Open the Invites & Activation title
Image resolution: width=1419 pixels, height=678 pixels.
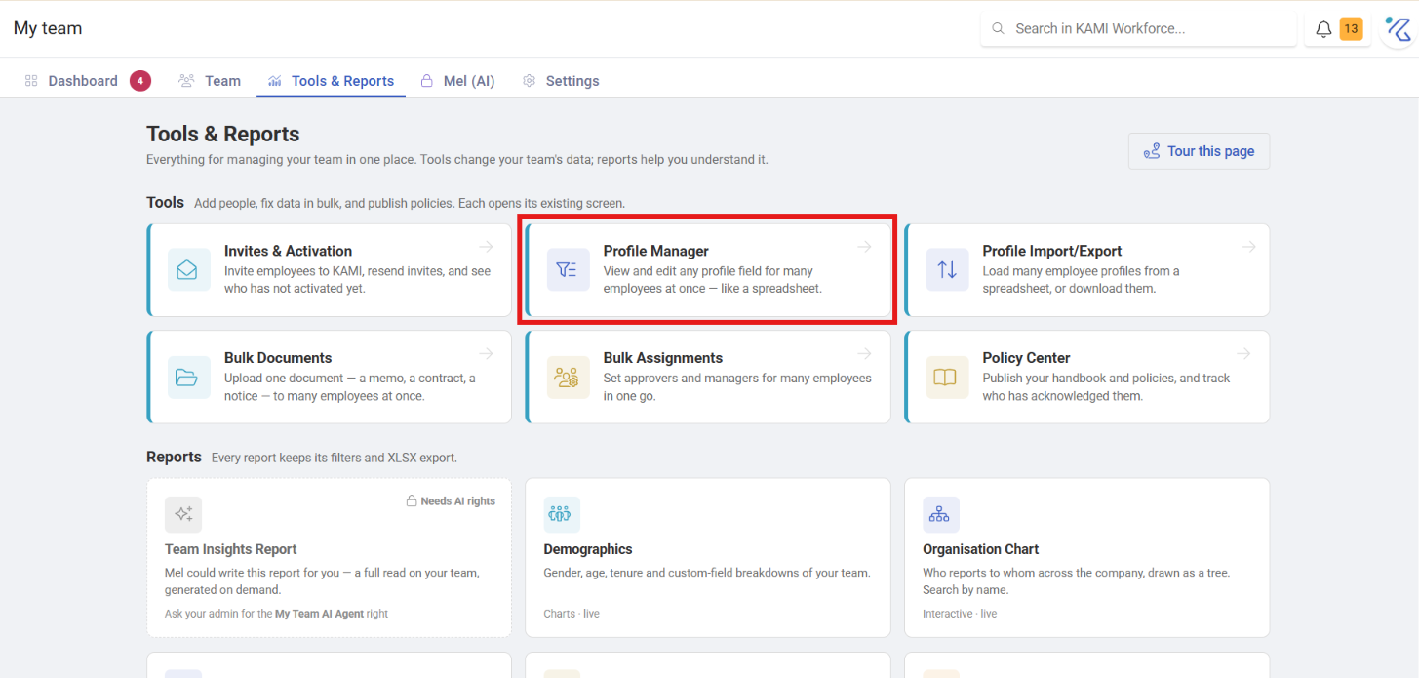click(288, 251)
